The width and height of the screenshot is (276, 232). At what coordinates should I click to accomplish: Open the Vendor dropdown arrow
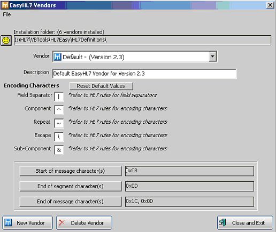point(212,57)
